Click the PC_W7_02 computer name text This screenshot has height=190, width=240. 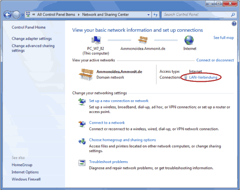[x=96, y=49]
